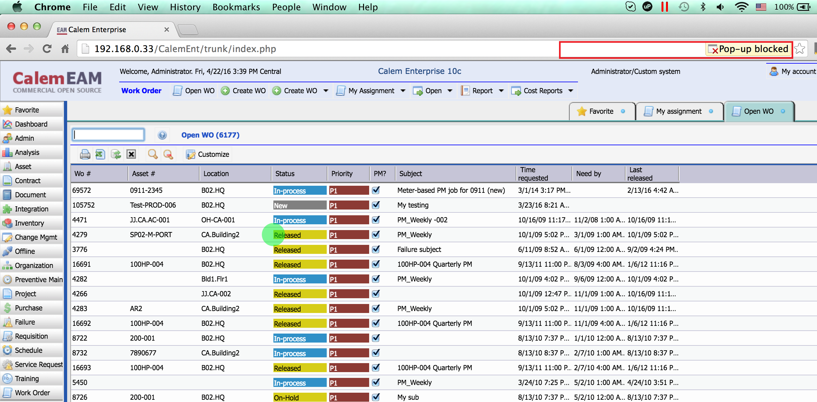Open the Inventory sidebar module
817x402 pixels.
(x=32, y=223)
